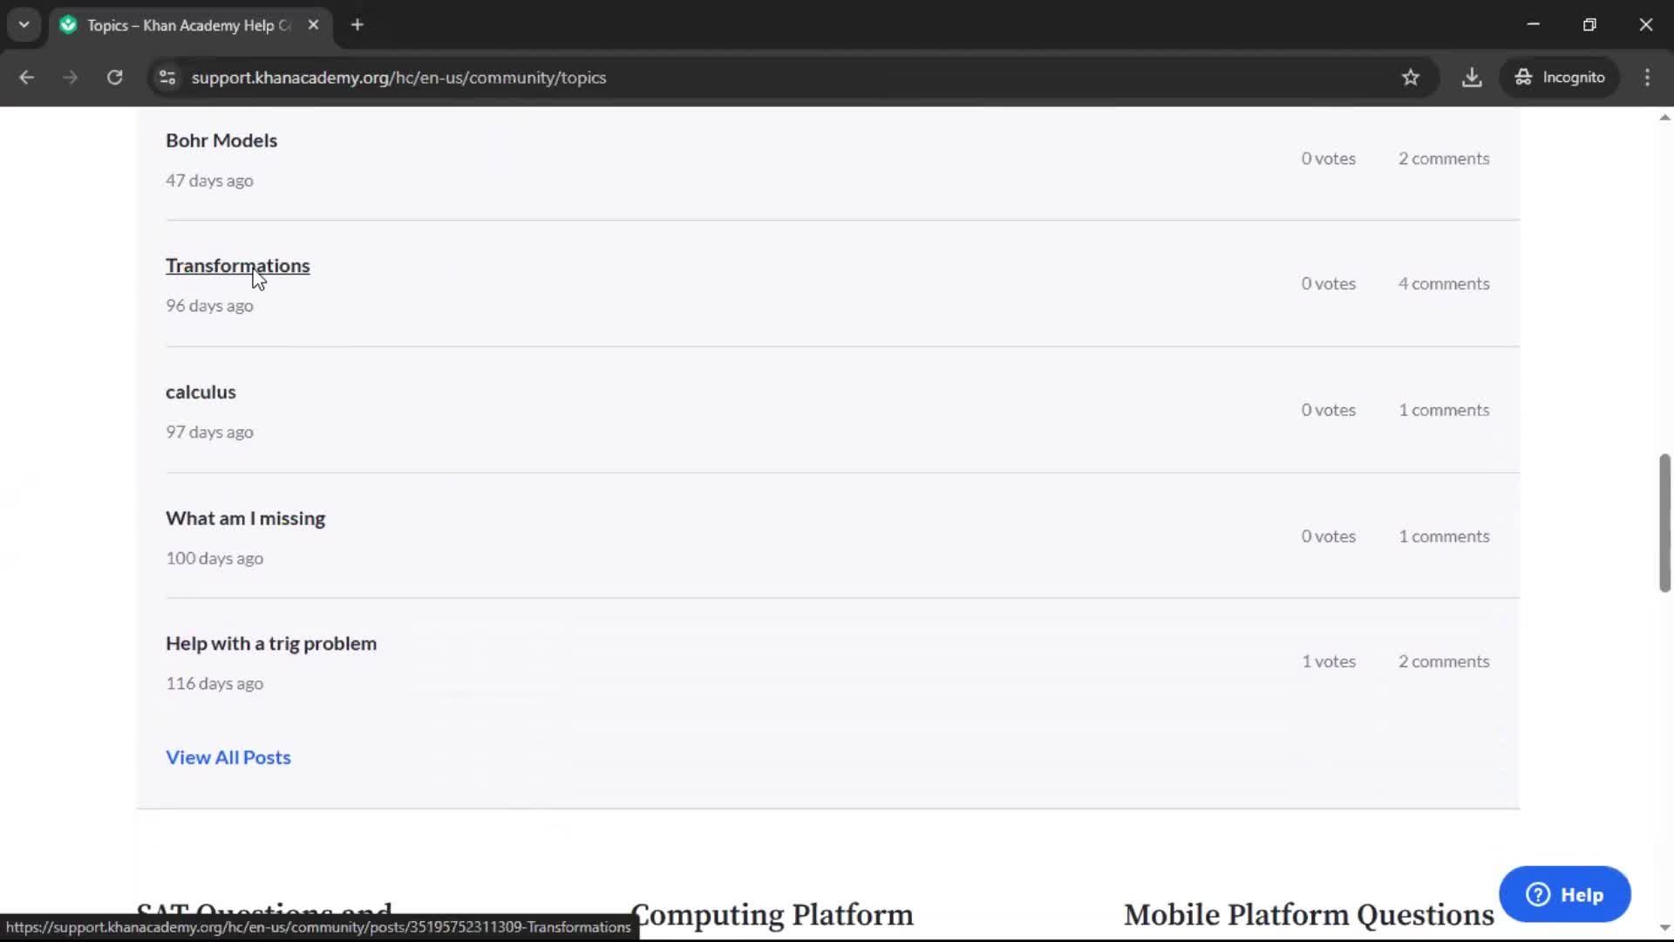Click Mobile Platform Questions heading

point(1309,915)
